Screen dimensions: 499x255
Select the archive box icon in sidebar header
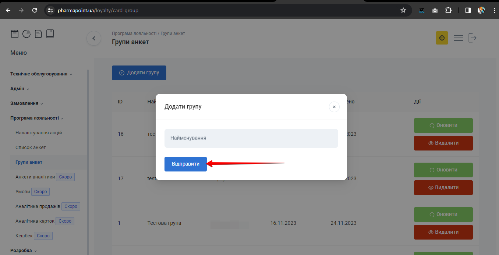click(15, 33)
